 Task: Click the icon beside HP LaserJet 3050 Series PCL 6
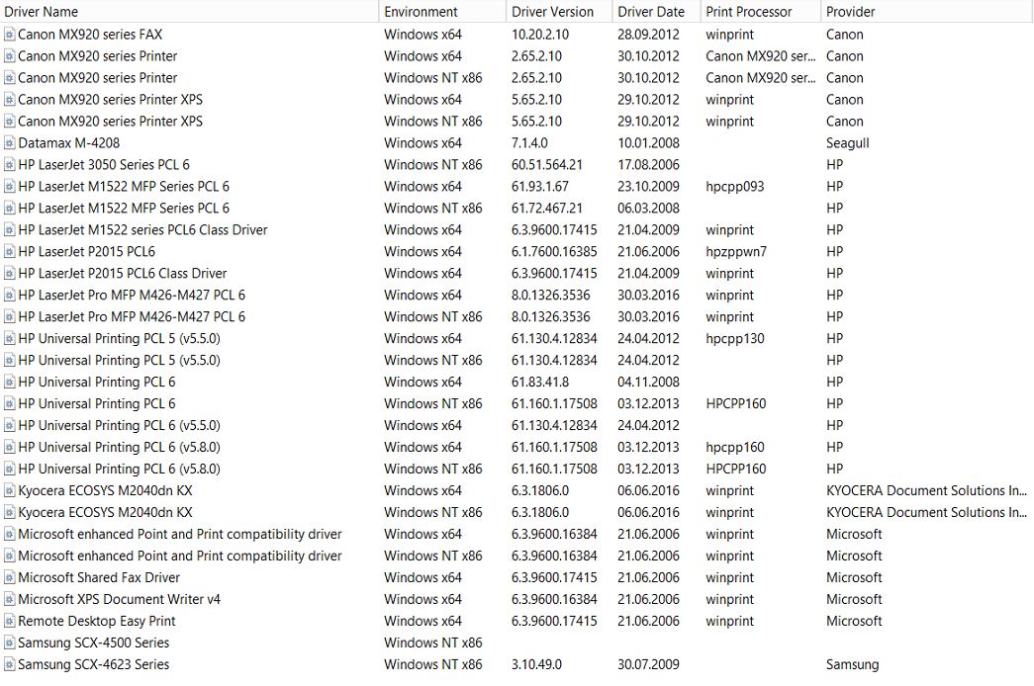9,165
